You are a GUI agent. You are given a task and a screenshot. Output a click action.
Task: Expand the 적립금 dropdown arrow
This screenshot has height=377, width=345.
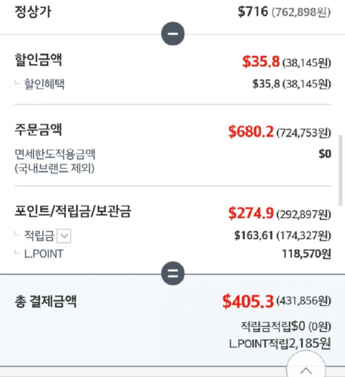coord(64,236)
